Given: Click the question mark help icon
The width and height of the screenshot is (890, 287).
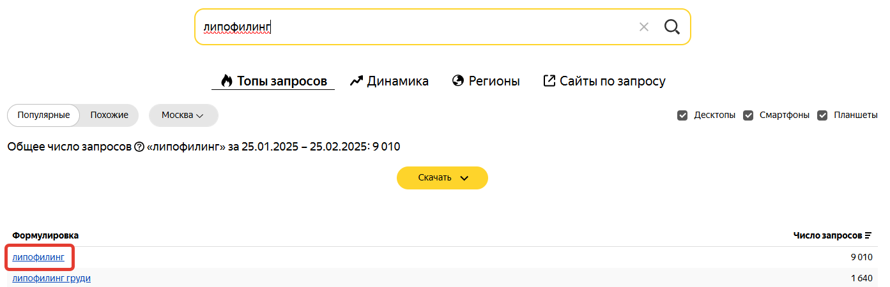Looking at the screenshot, I should (x=139, y=147).
